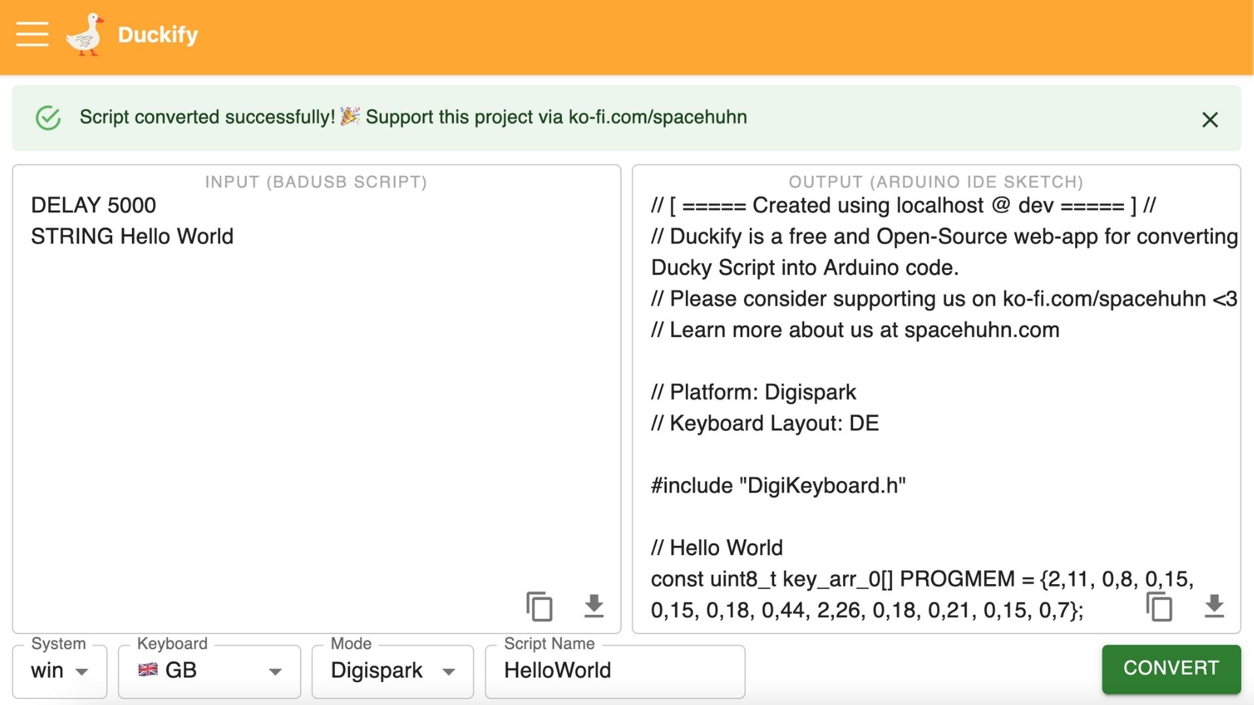Screen dimensions: 1254x705
Task: Click 'Script converted successfully!' message text
Action: 207,117
